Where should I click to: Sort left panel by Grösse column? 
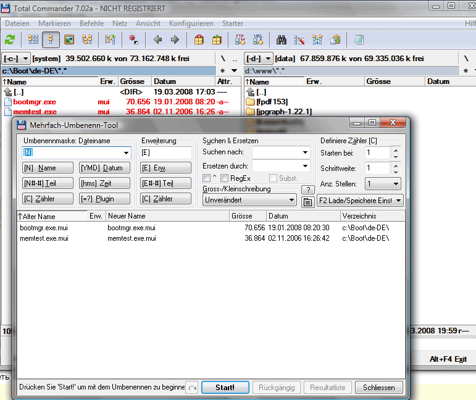(135, 81)
